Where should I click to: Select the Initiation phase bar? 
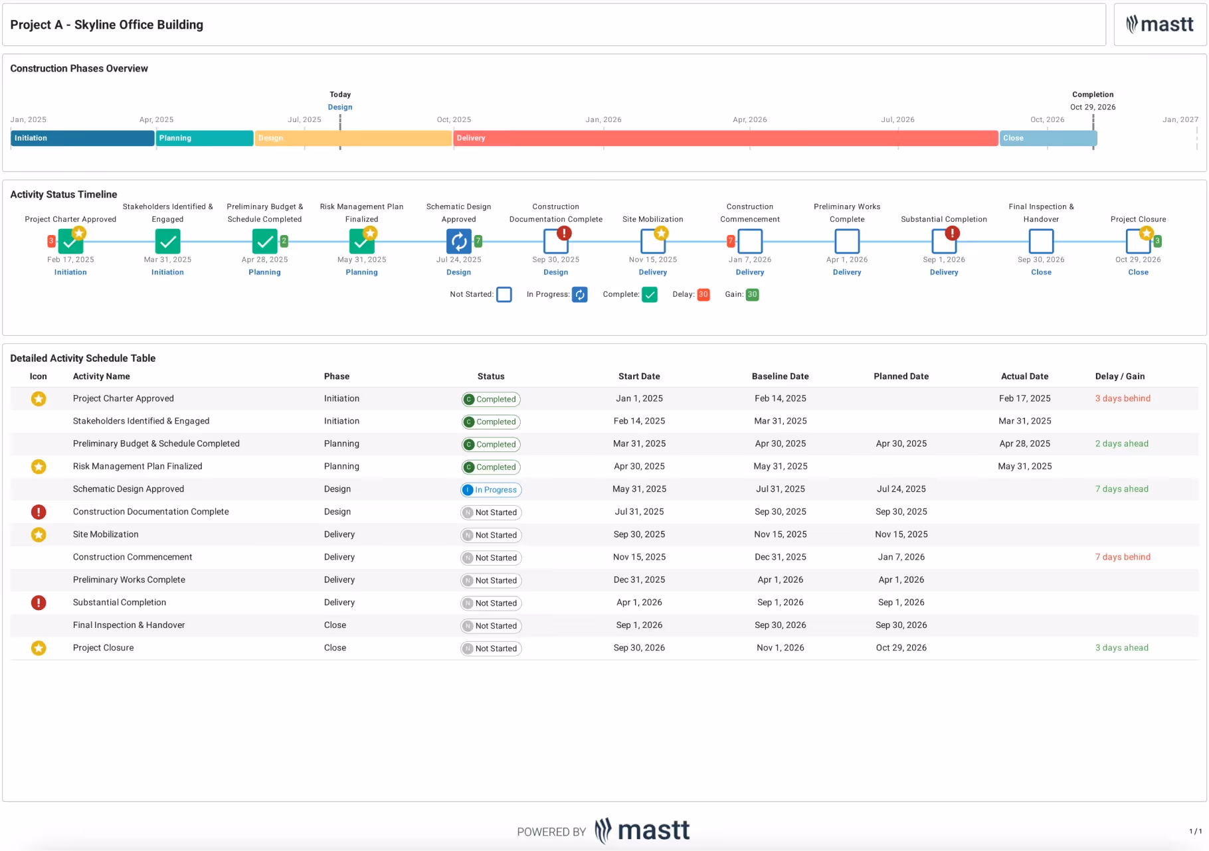82,138
